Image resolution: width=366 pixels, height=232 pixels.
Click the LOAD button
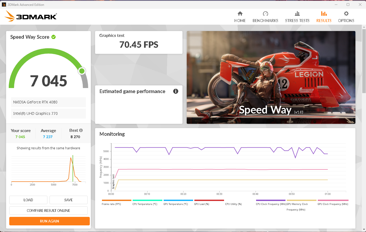28,200
